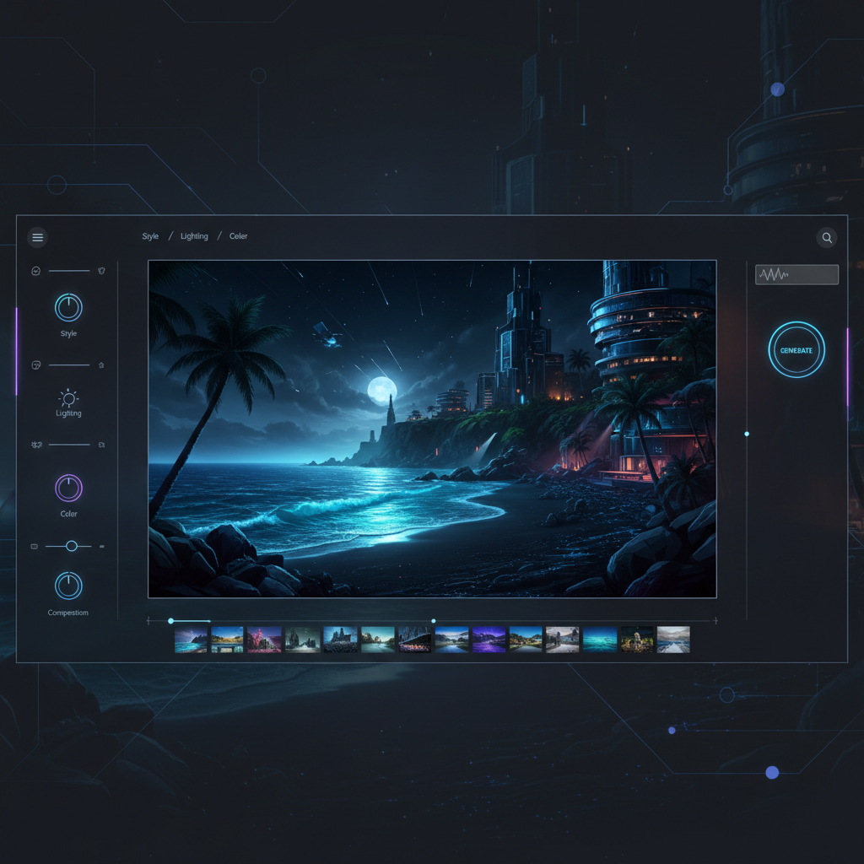Click the chart icon left of Style slider
This screenshot has width=864, height=864.
click(x=35, y=271)
